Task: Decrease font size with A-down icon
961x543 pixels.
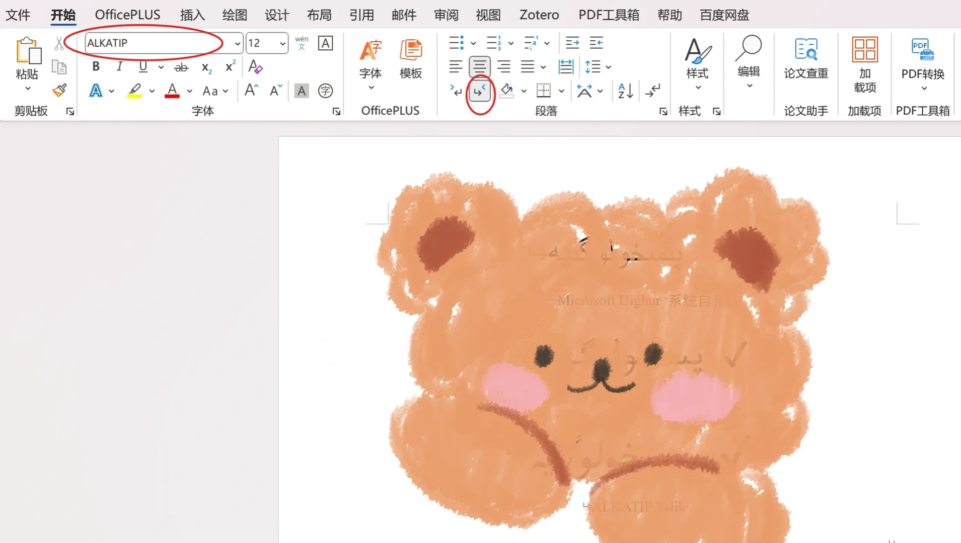Action: pyautogui.click(x=276, y=90)
